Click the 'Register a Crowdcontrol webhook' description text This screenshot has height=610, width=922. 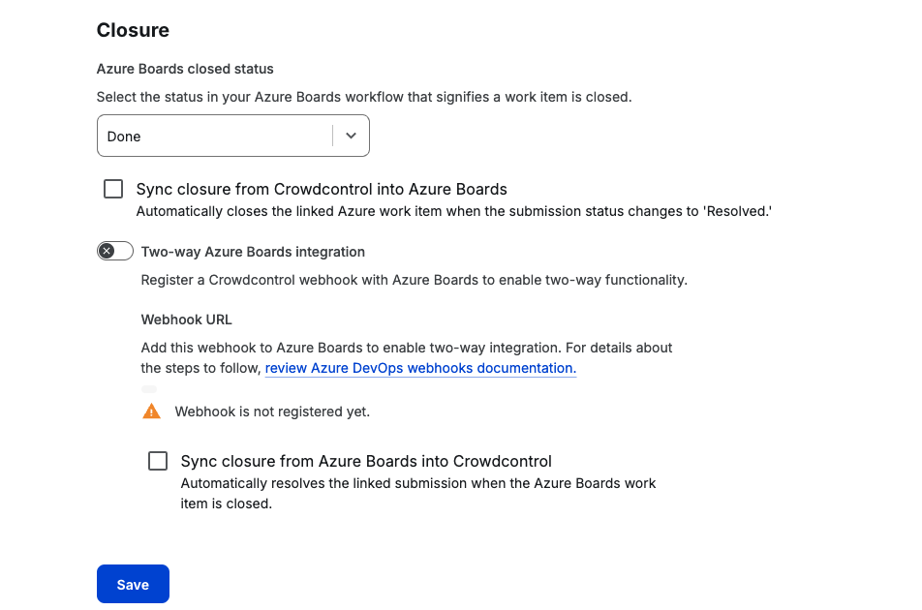[414, 280]
